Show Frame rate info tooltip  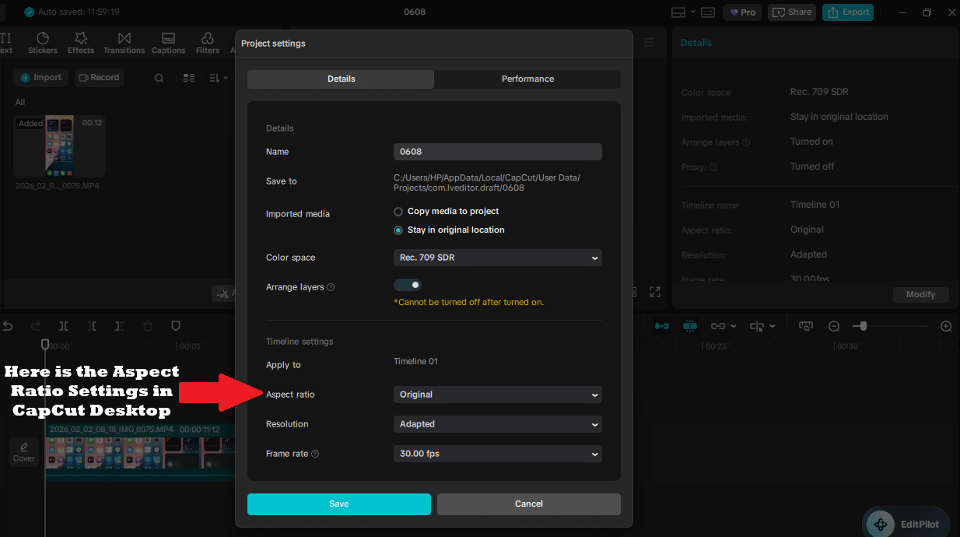[315, 454]
